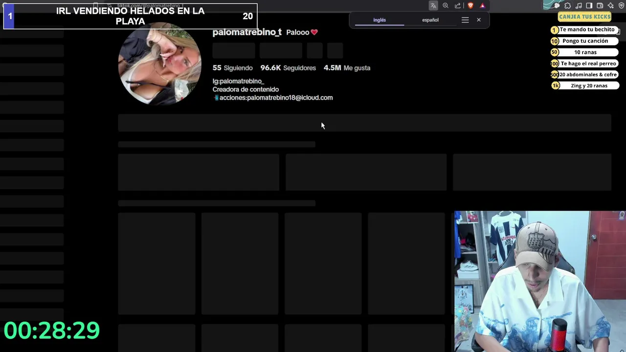
Task: Click the streamer webcam overlay
Action: tap(540, 282)
